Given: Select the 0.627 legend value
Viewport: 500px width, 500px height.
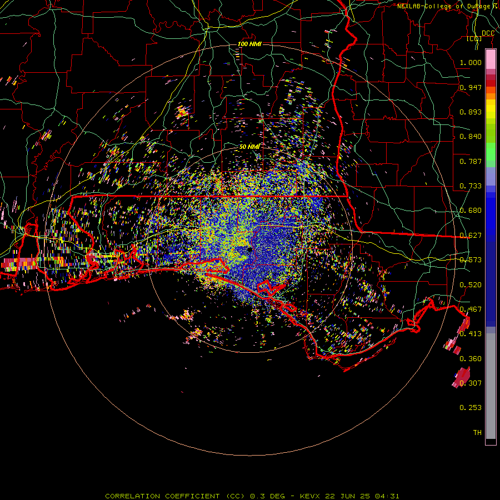Looking at the screenshot, I should click(x=471, y=236).
